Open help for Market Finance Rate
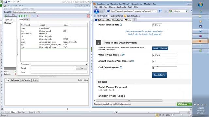 point(121,25)
